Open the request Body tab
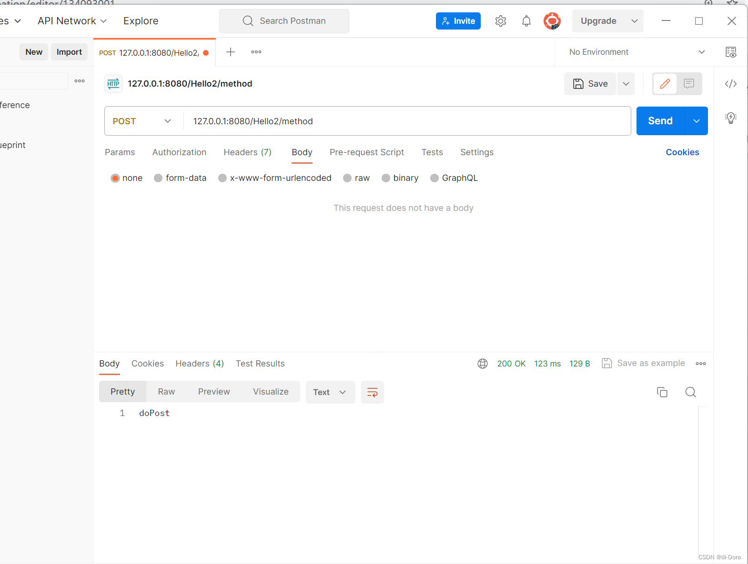Screen dimensions: 748x564 302,152
